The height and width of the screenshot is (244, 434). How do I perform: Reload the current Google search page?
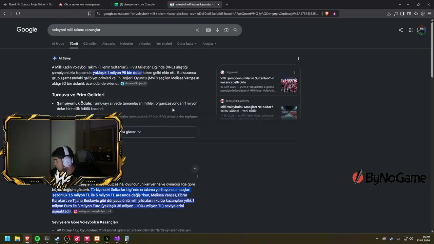click(18, 14)
